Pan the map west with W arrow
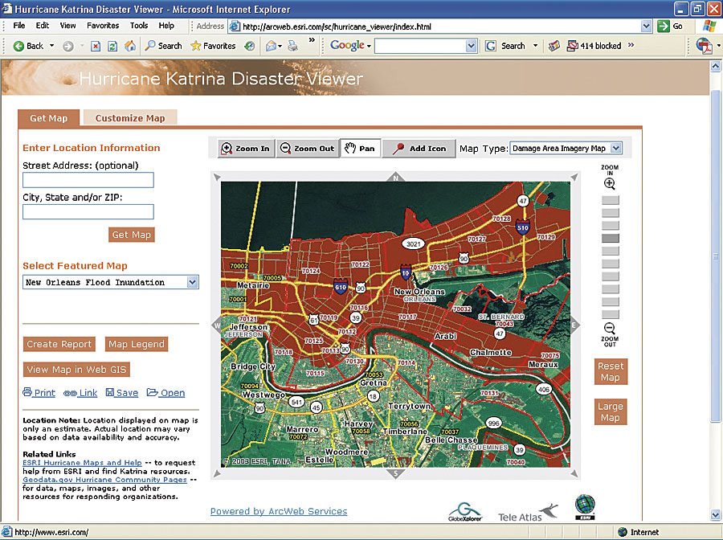The image size is (723, 540). click(x=216, y=325)
